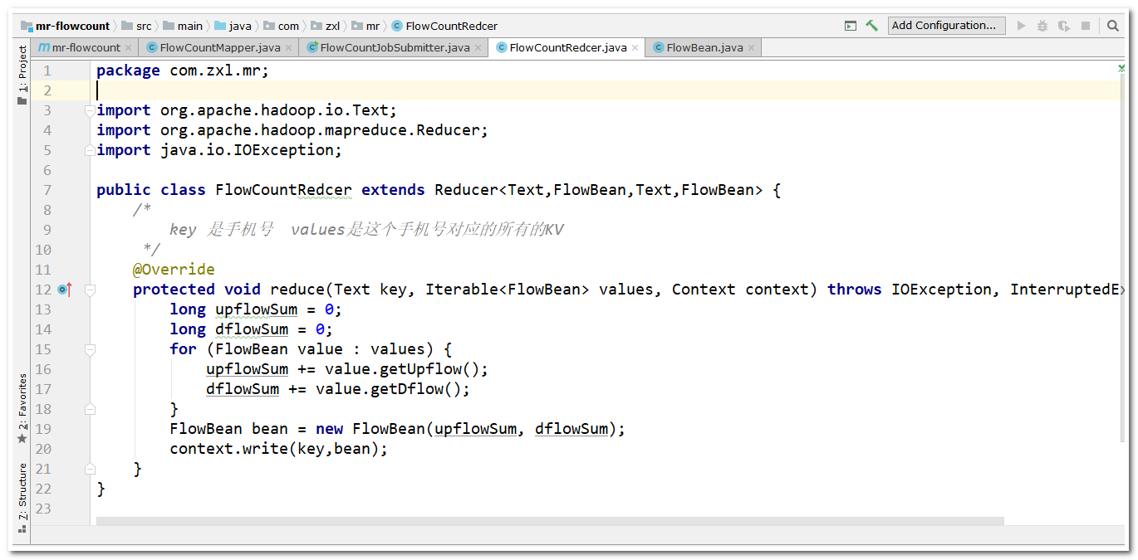
Task: Click java in the breadcrumb bar
Action: coord(233,26)
